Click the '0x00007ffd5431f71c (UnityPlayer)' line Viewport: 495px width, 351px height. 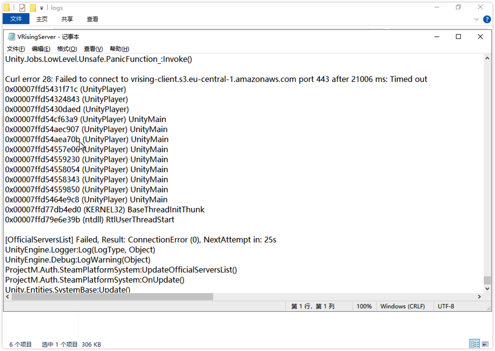66,89
